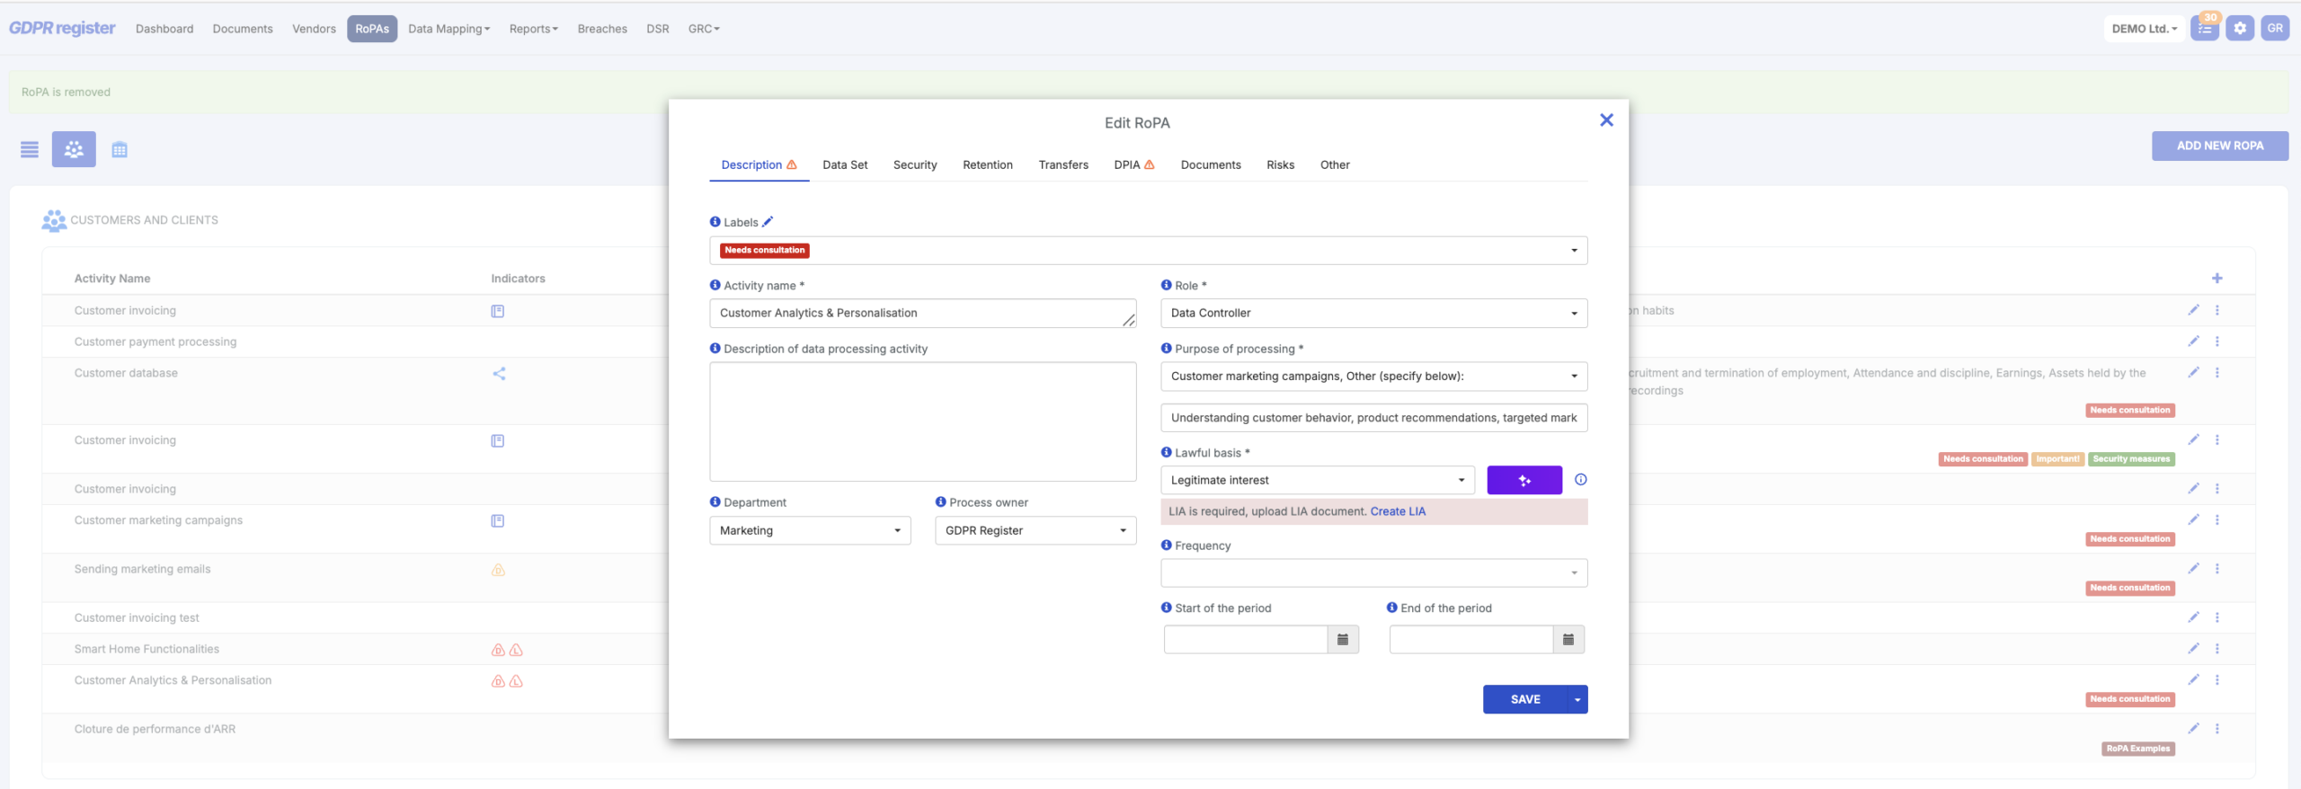Open the task list notifications icon

[x=2204, y=29]
